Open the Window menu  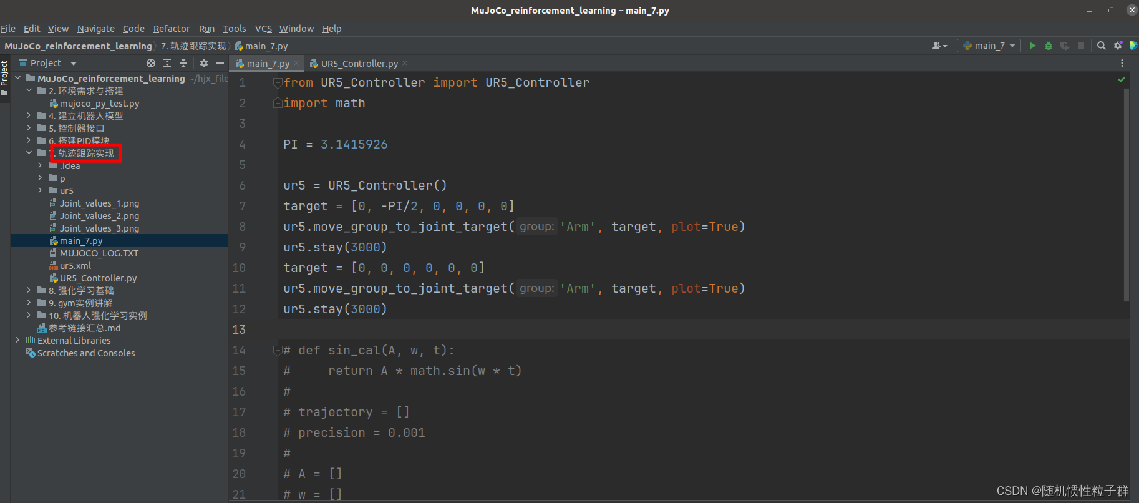pos(296,29)
